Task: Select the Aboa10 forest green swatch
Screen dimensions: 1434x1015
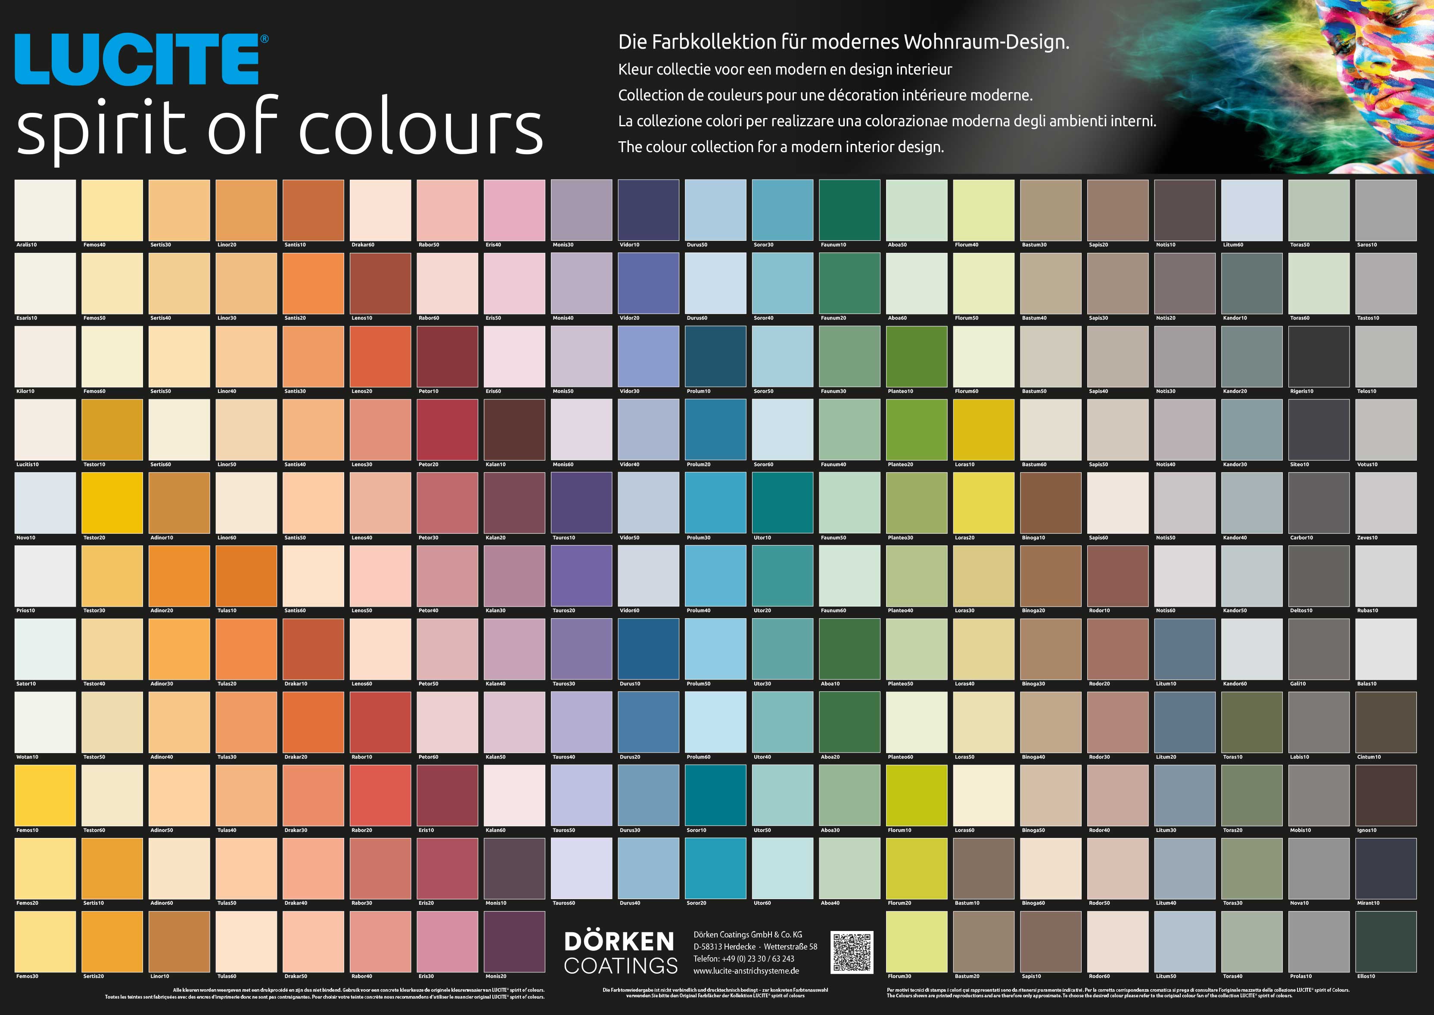Action: pos(850,649)
